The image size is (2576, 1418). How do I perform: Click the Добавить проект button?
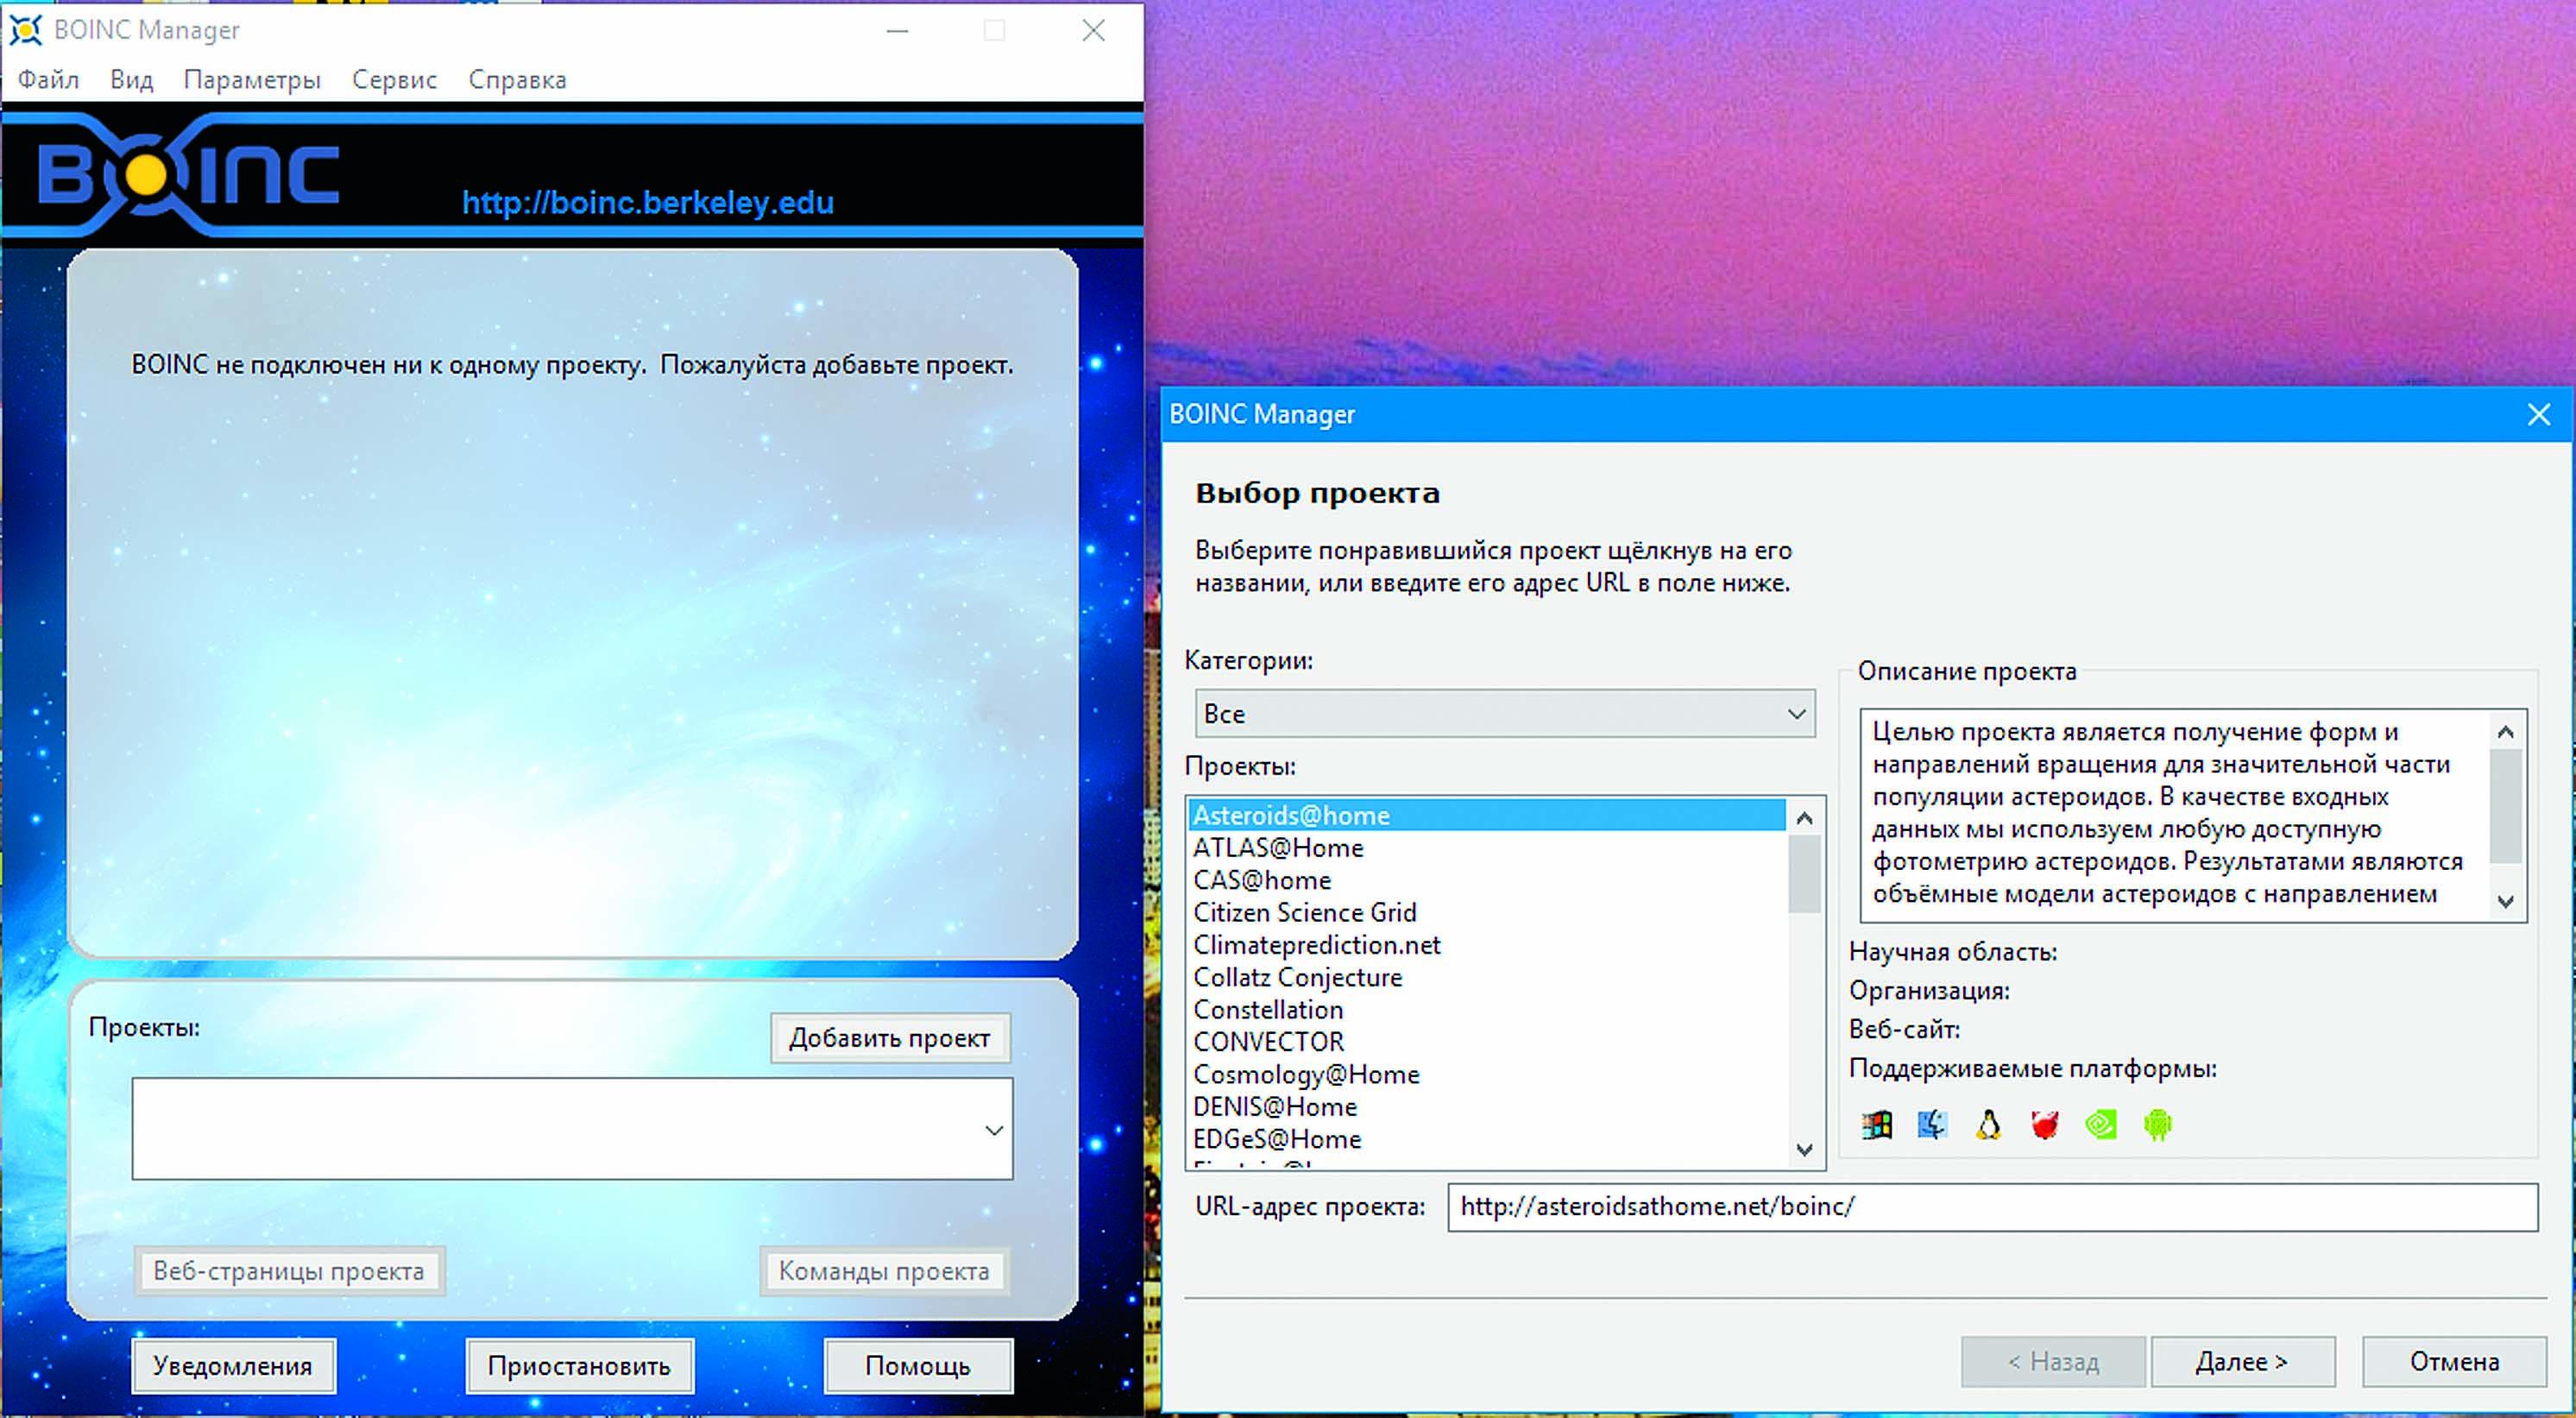coord(889,1038)
